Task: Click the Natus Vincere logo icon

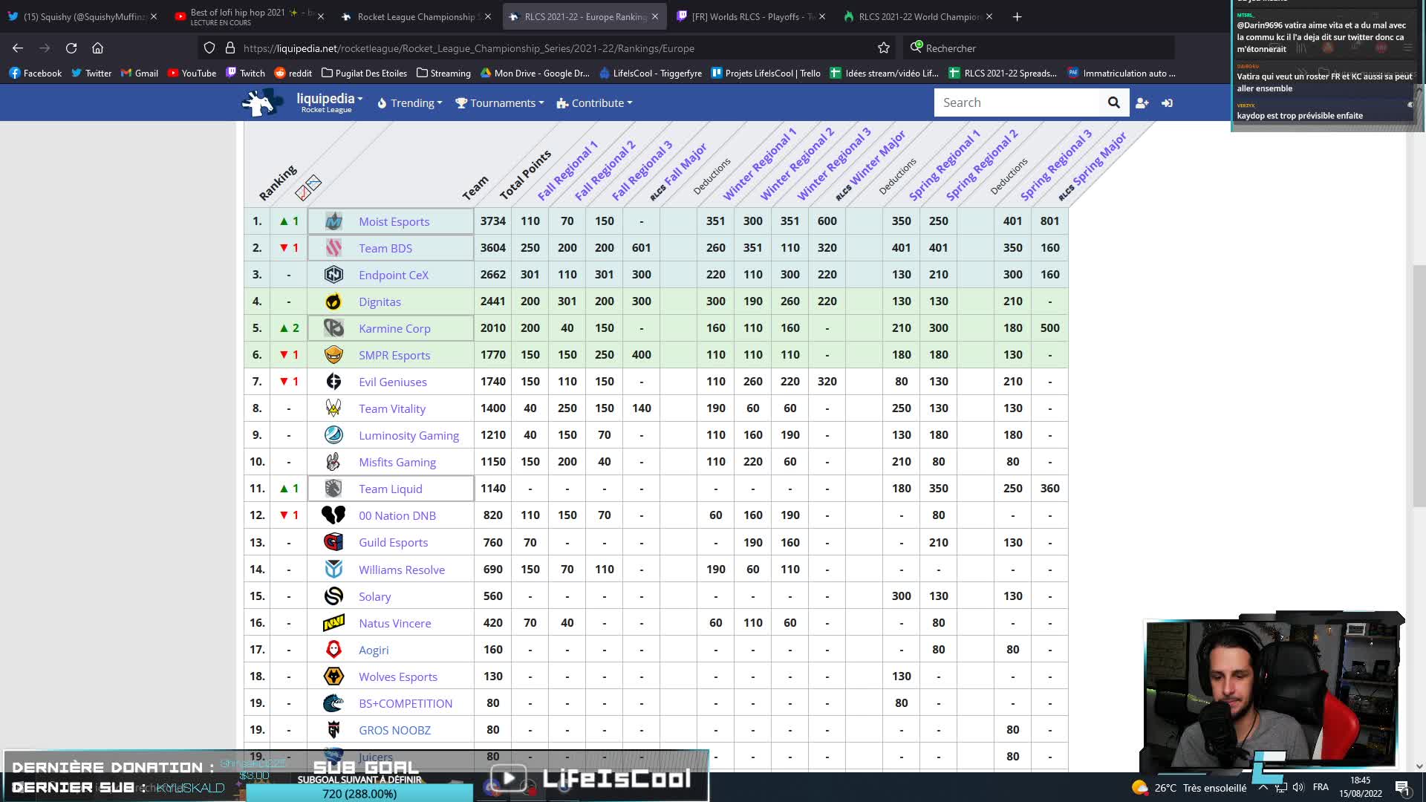Action: (333, 623)
